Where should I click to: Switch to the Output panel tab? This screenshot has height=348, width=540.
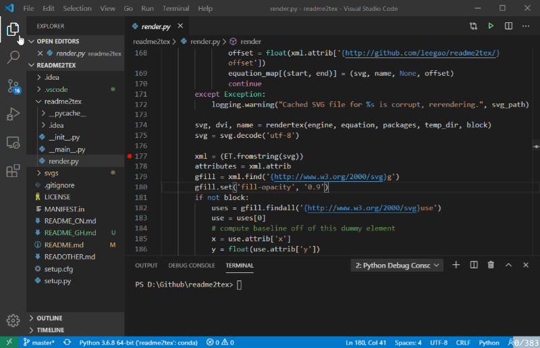(x=146, y=266)
